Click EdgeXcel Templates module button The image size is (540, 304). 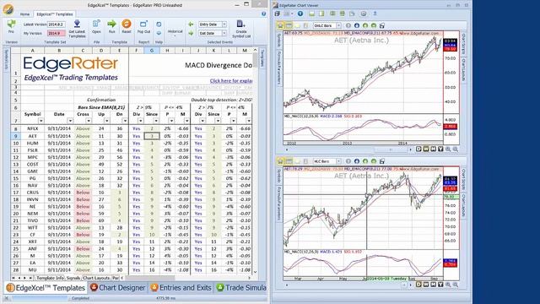tap(46, 287)
